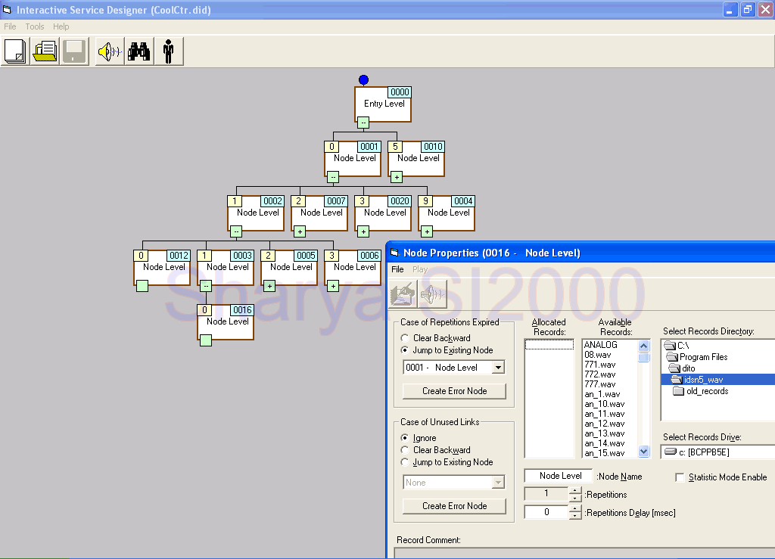The width and height of the screenshot is (775, 559).
Task: Click upper Create Error Node button
Action: tap(454, 391)
